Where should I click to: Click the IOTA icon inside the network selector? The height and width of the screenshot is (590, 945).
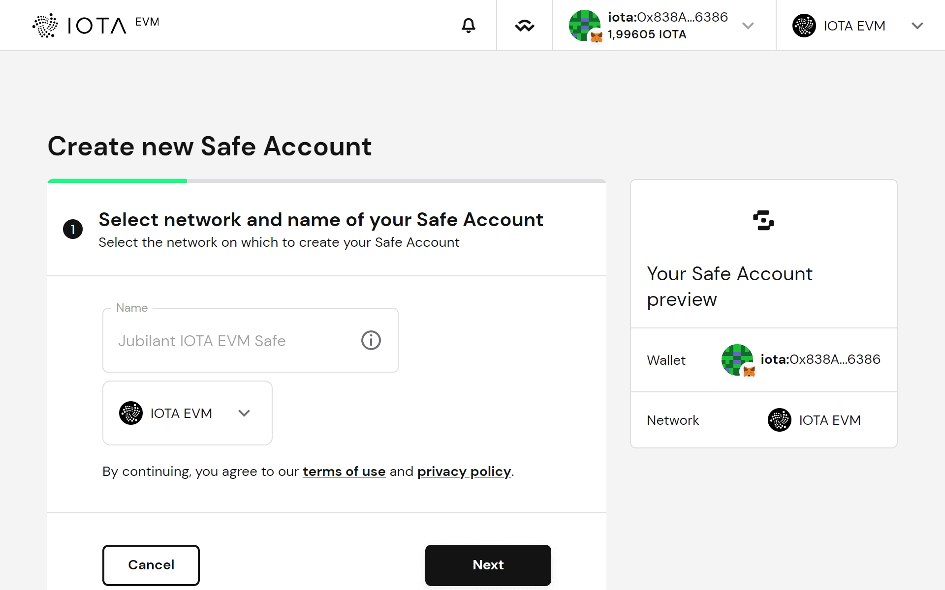tap(130, 413)
